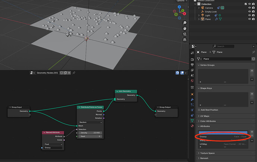Open the View Layer properties tab
This screenshot has height=162, width=257.
pos(192,70)
